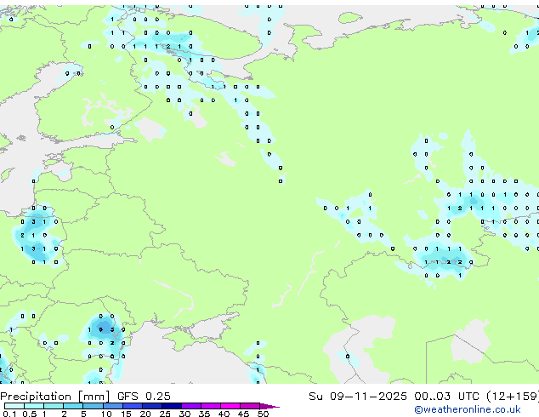Viewport: 539px width, 417px height.
Task: Select the 45–50 mm legend swatch
Action: pos(250,406)
